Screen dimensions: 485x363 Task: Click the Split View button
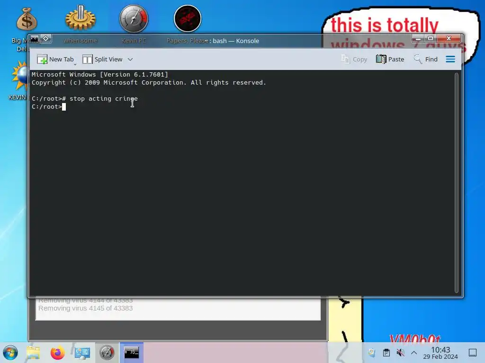click(102, 59)
